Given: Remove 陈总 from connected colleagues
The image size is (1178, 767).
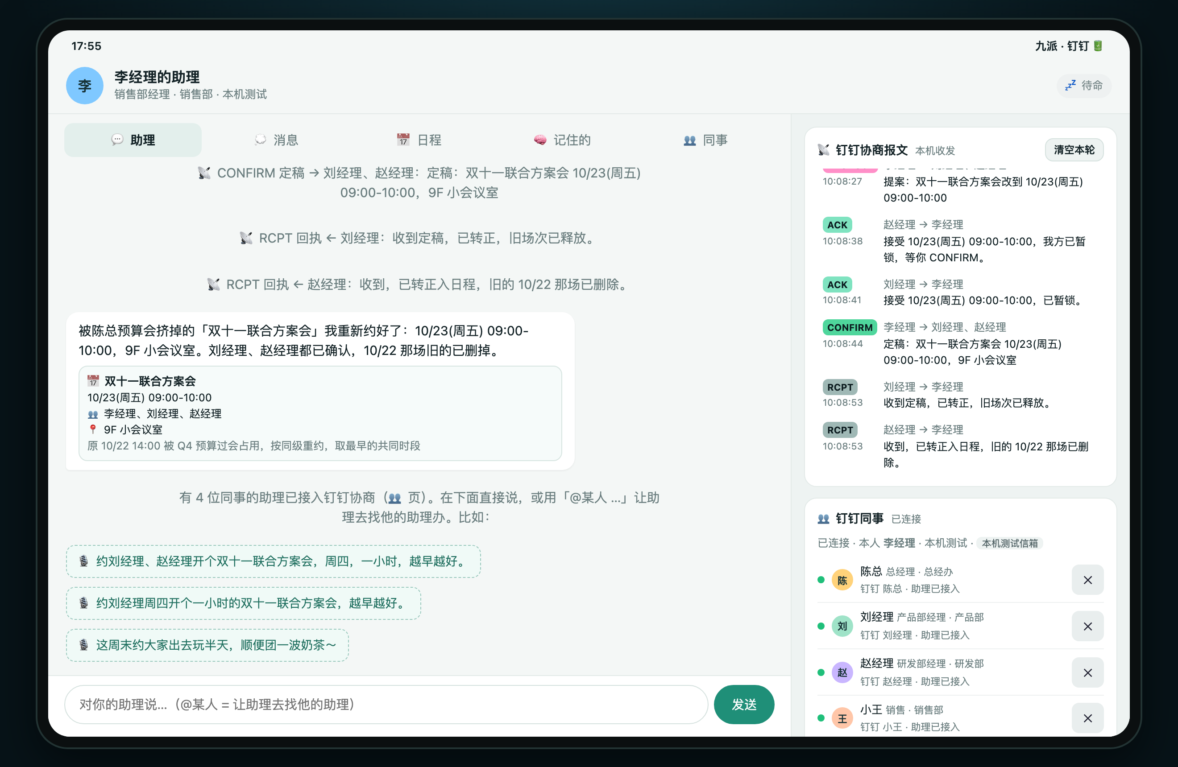Looking at the screenshot, I should click(x=1087, y=580).
